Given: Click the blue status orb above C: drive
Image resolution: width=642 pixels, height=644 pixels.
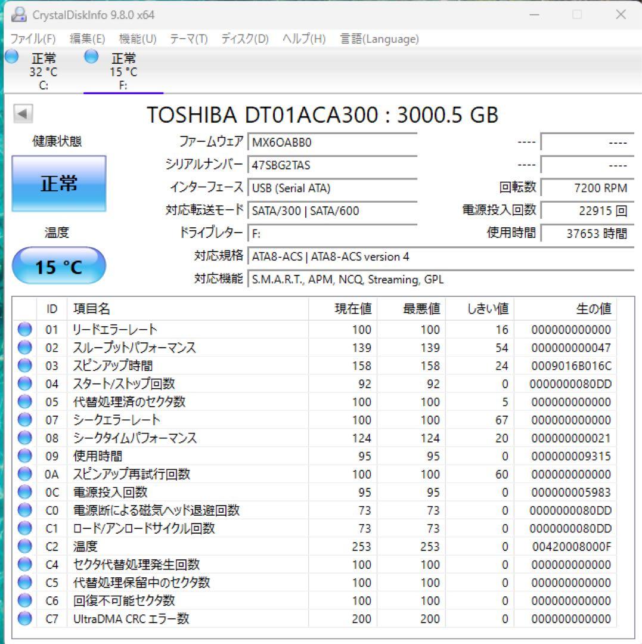Looking at the screenshot, I should pyautogui.click(x=12, y=56).
